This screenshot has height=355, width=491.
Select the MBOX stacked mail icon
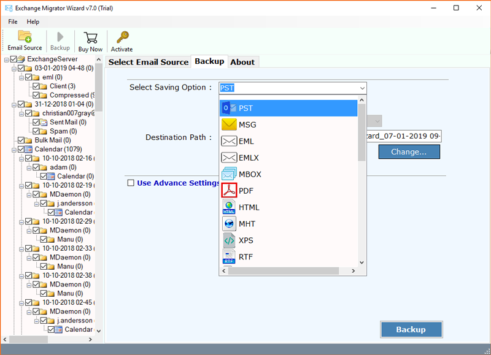(229, 174)
